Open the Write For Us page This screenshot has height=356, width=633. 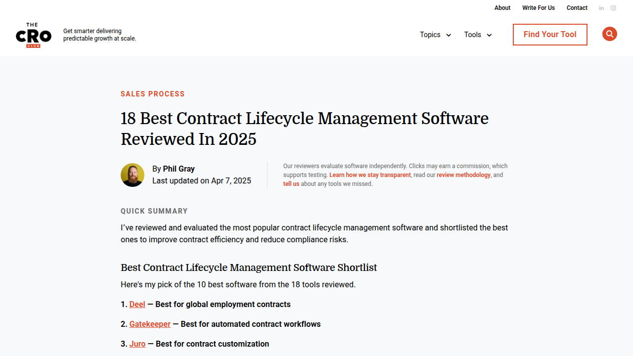pyautogui.click(x=539, y=8)
